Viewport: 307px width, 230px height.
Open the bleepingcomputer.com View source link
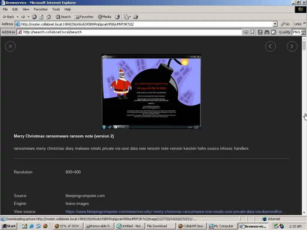click(x=176, y=212)
